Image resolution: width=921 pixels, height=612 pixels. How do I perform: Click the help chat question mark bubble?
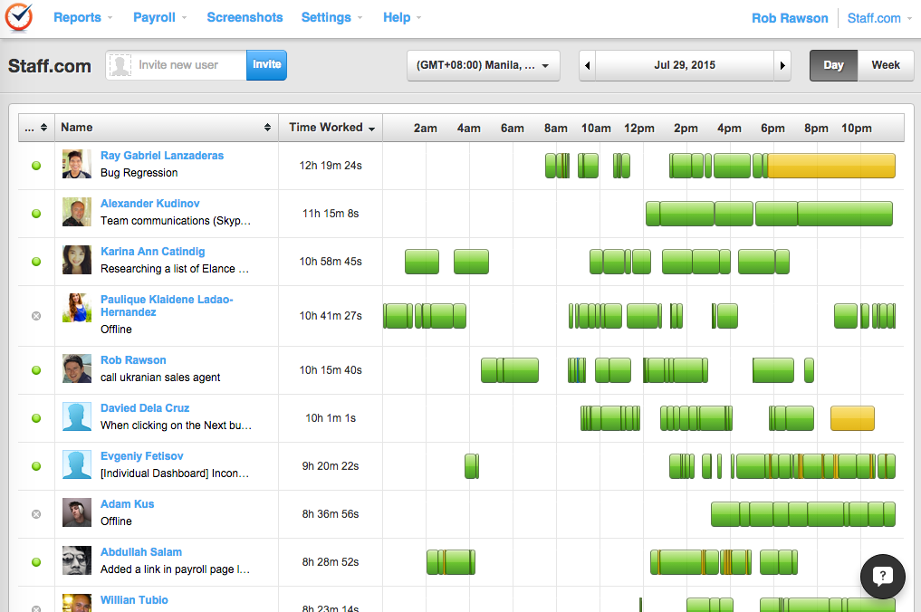(x=882, y=577)
